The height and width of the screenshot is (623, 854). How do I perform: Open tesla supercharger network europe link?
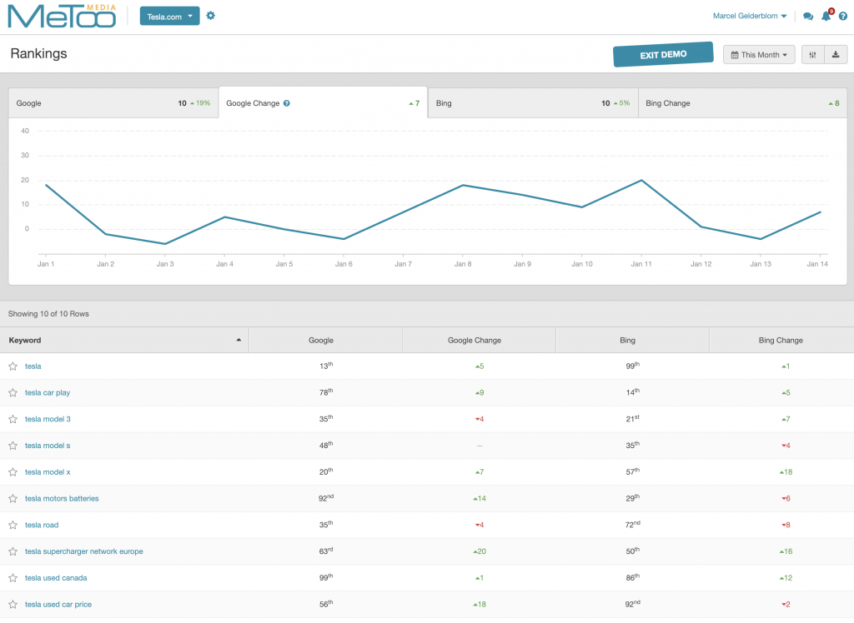[x=84, y=551]
